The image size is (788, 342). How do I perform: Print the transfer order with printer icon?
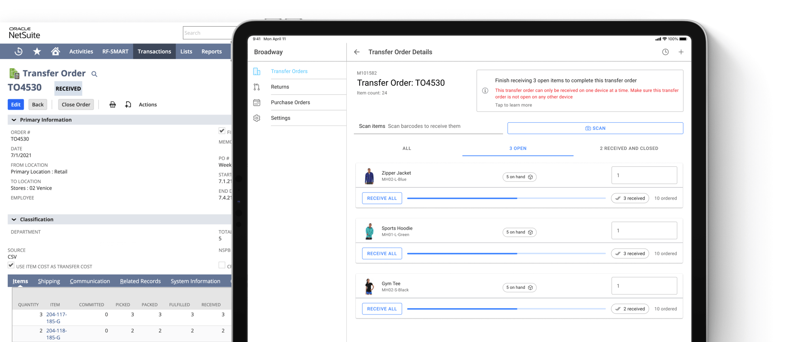tap(113, 105)
